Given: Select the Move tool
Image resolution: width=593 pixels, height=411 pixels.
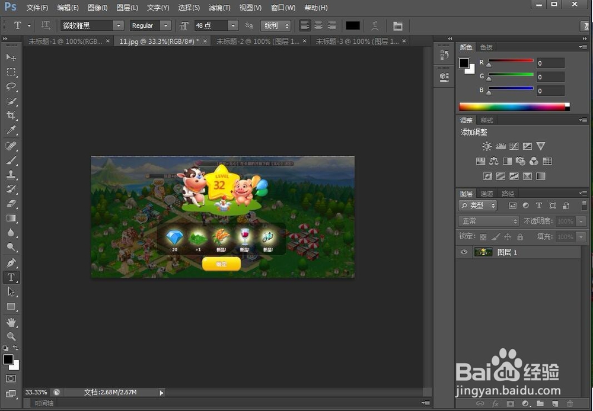Looking at the screenshot, I should pos(11,57).
